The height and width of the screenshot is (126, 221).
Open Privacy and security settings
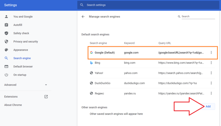(25, 42)
